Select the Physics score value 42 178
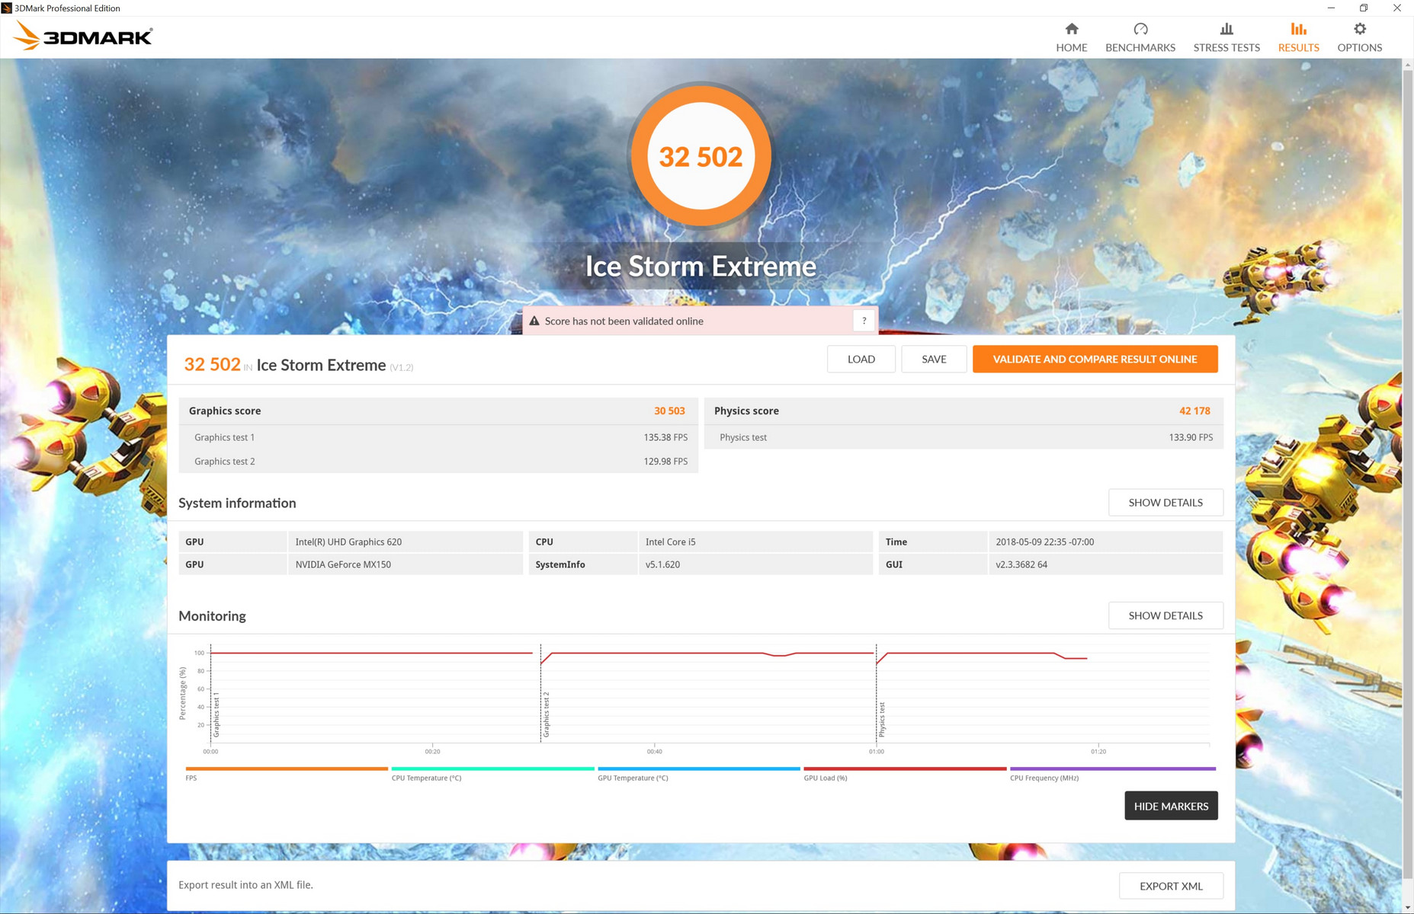1414x914 pixels. coord(1194,411)
